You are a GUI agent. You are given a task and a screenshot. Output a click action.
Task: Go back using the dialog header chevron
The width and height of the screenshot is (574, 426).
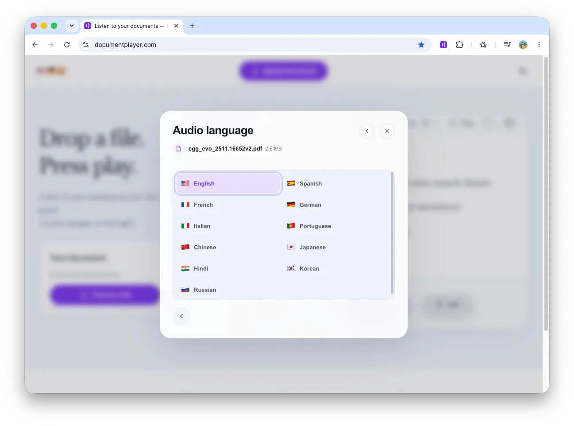[x=367, y=131]
